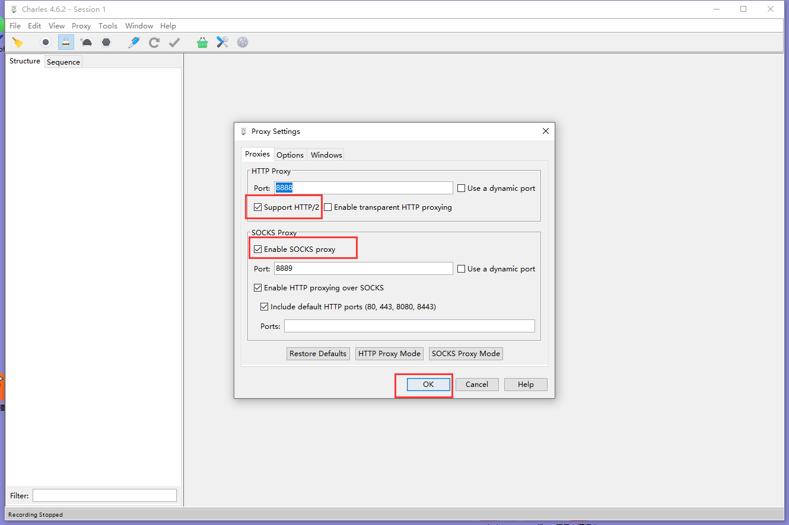Click the green basket icon
Viewport: 789px width, 525px height.
pyautogui.click(x=202, y=42)
